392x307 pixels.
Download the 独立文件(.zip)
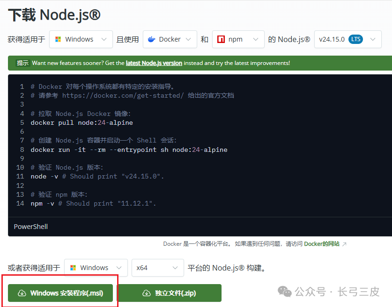pyautogui.click(x=169, y=293)
